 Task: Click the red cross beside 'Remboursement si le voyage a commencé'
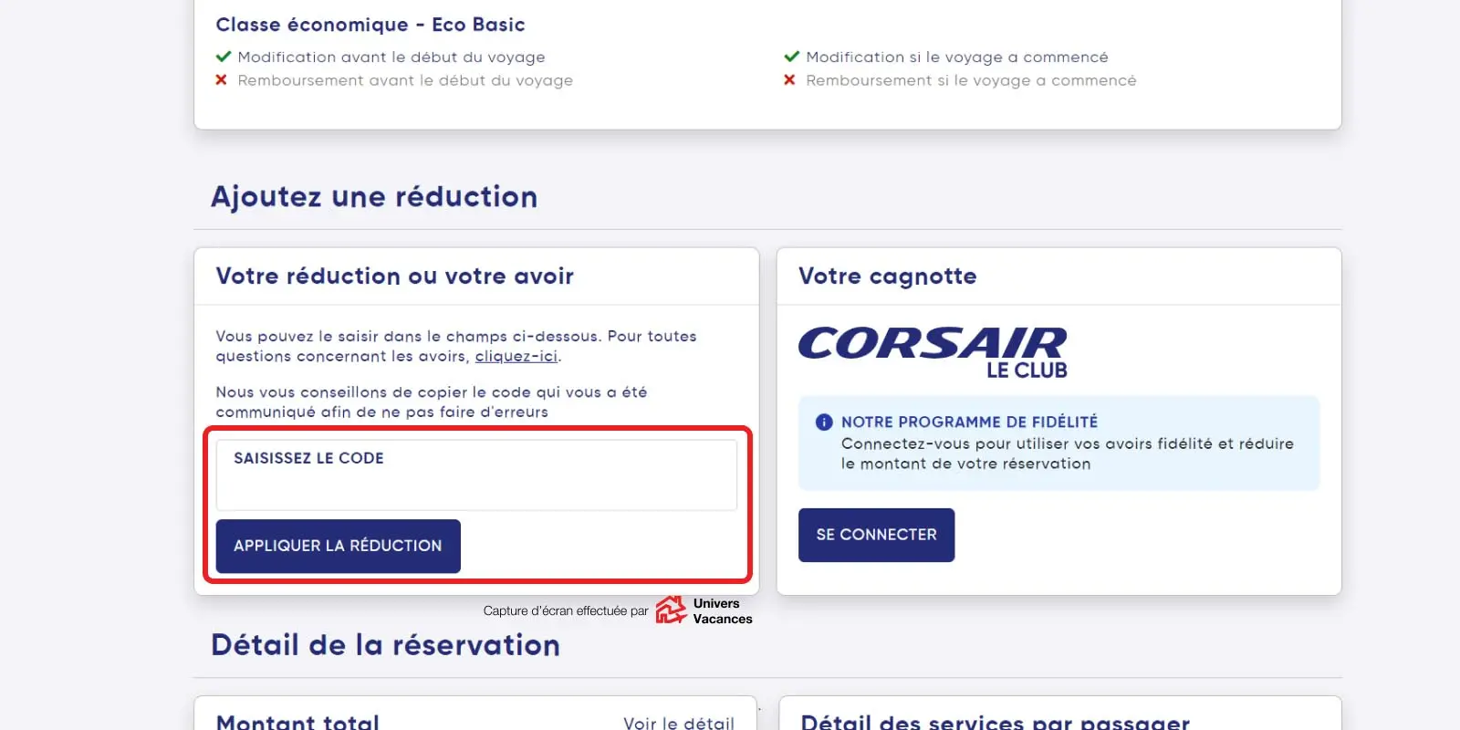pos(789,80)
